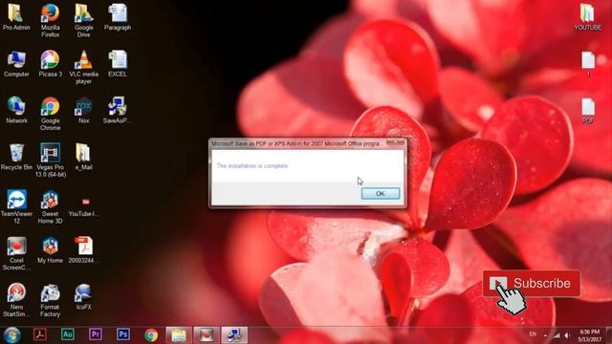Click the volume speaker tray icon
This screenshot has height=344, width=612.
point(567,335)
